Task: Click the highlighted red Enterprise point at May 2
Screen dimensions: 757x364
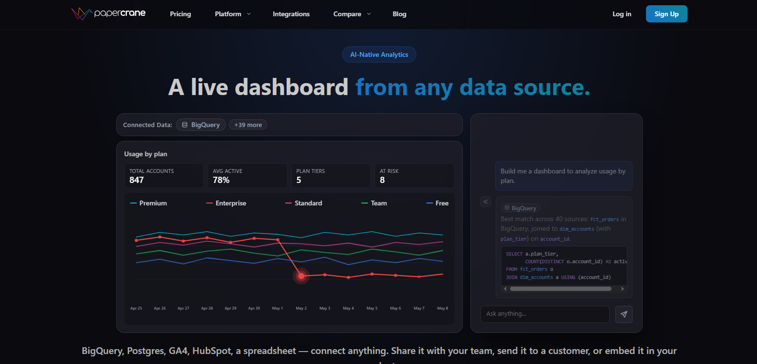Action: tap(301, 276)
